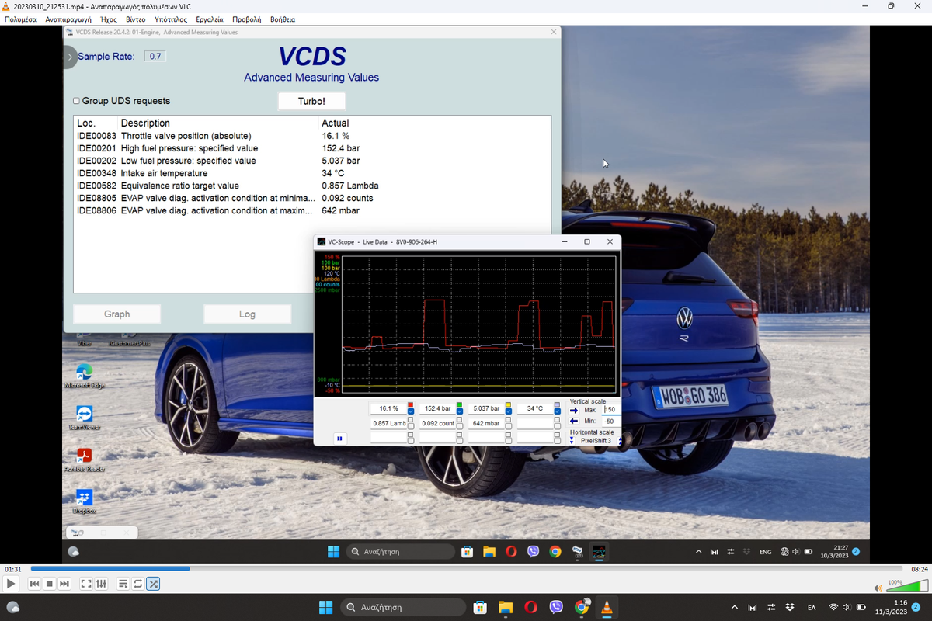
Task: Mute audio with VLC speaker icon
Action: (878, 587)
